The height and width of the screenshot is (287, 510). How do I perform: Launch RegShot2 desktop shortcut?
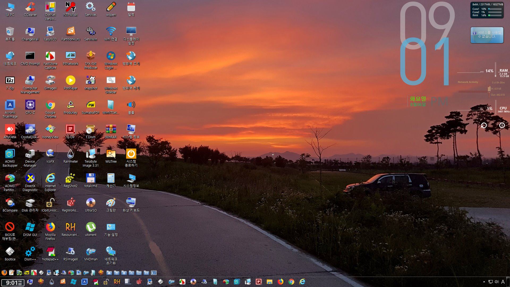point(71,181)
